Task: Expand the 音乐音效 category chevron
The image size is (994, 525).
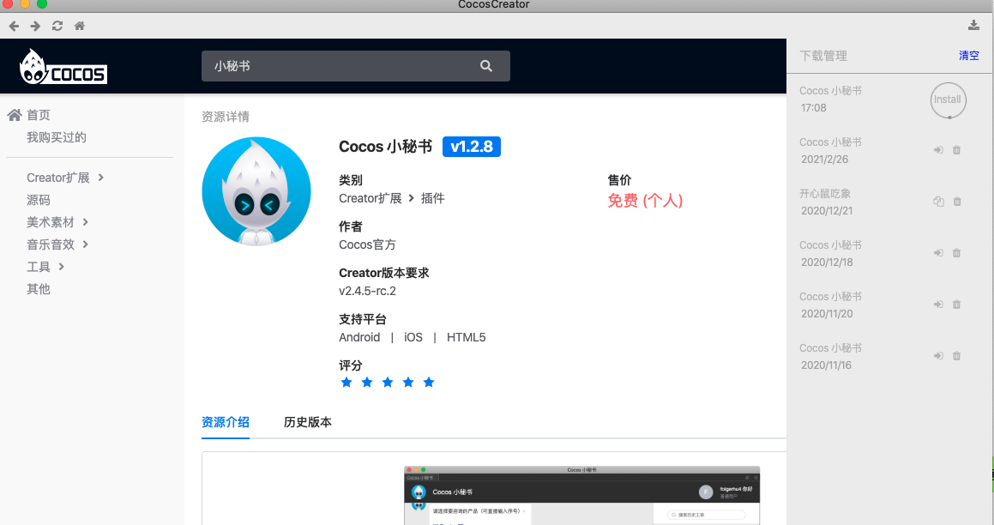Action: coord(86,244)
